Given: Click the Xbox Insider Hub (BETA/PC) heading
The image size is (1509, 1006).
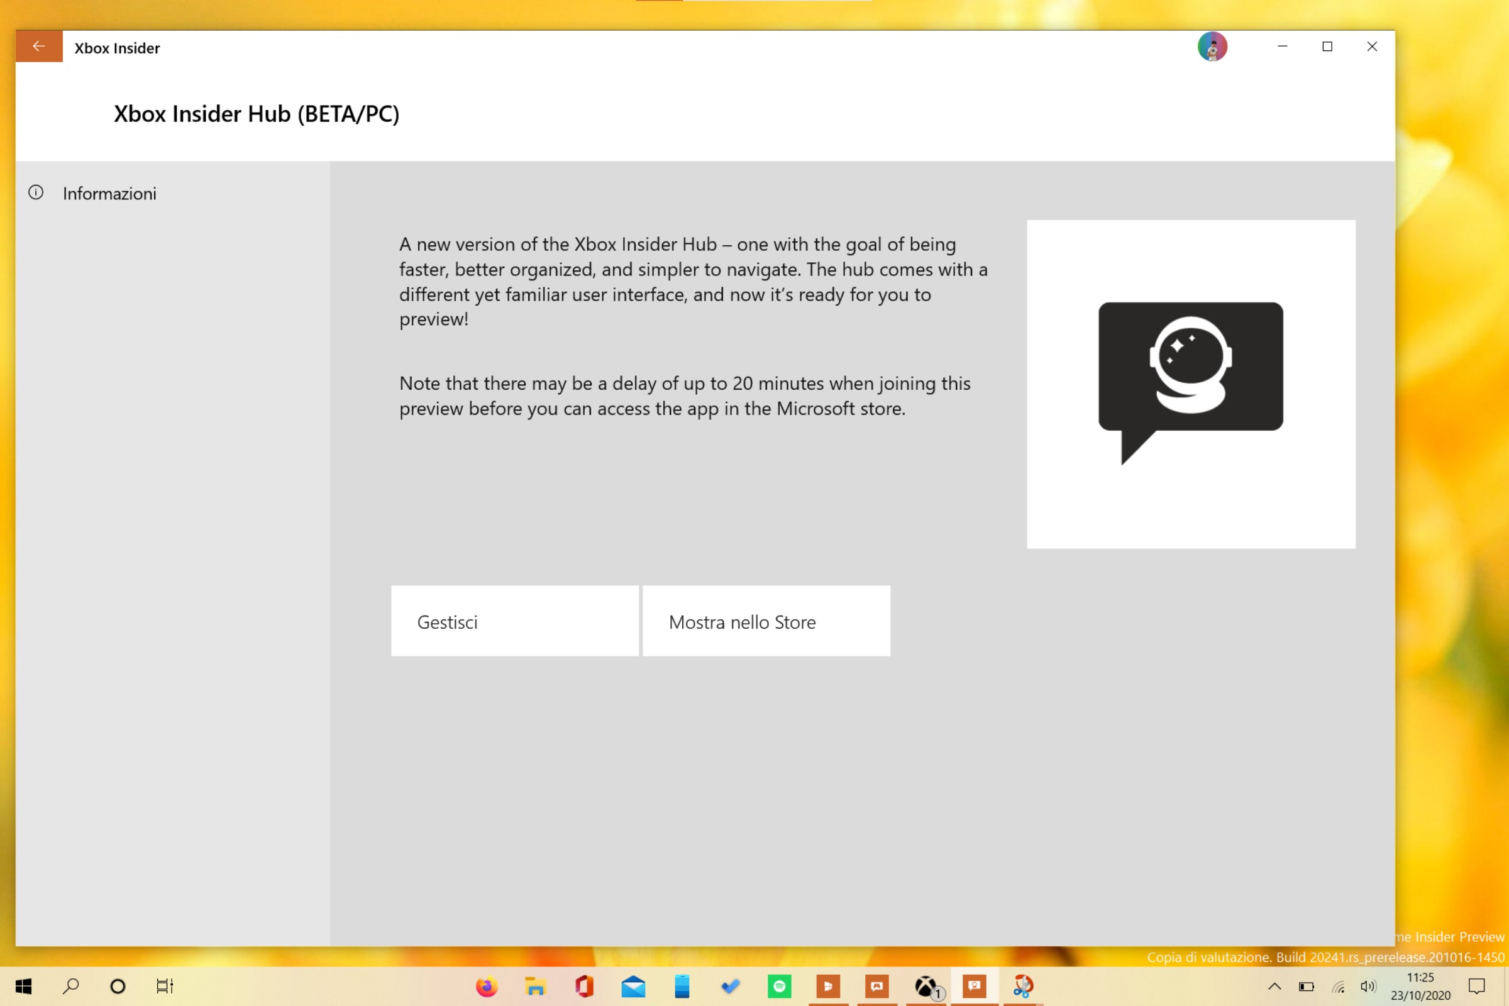Looking at the screenshot, I should [x=257, y=114].
